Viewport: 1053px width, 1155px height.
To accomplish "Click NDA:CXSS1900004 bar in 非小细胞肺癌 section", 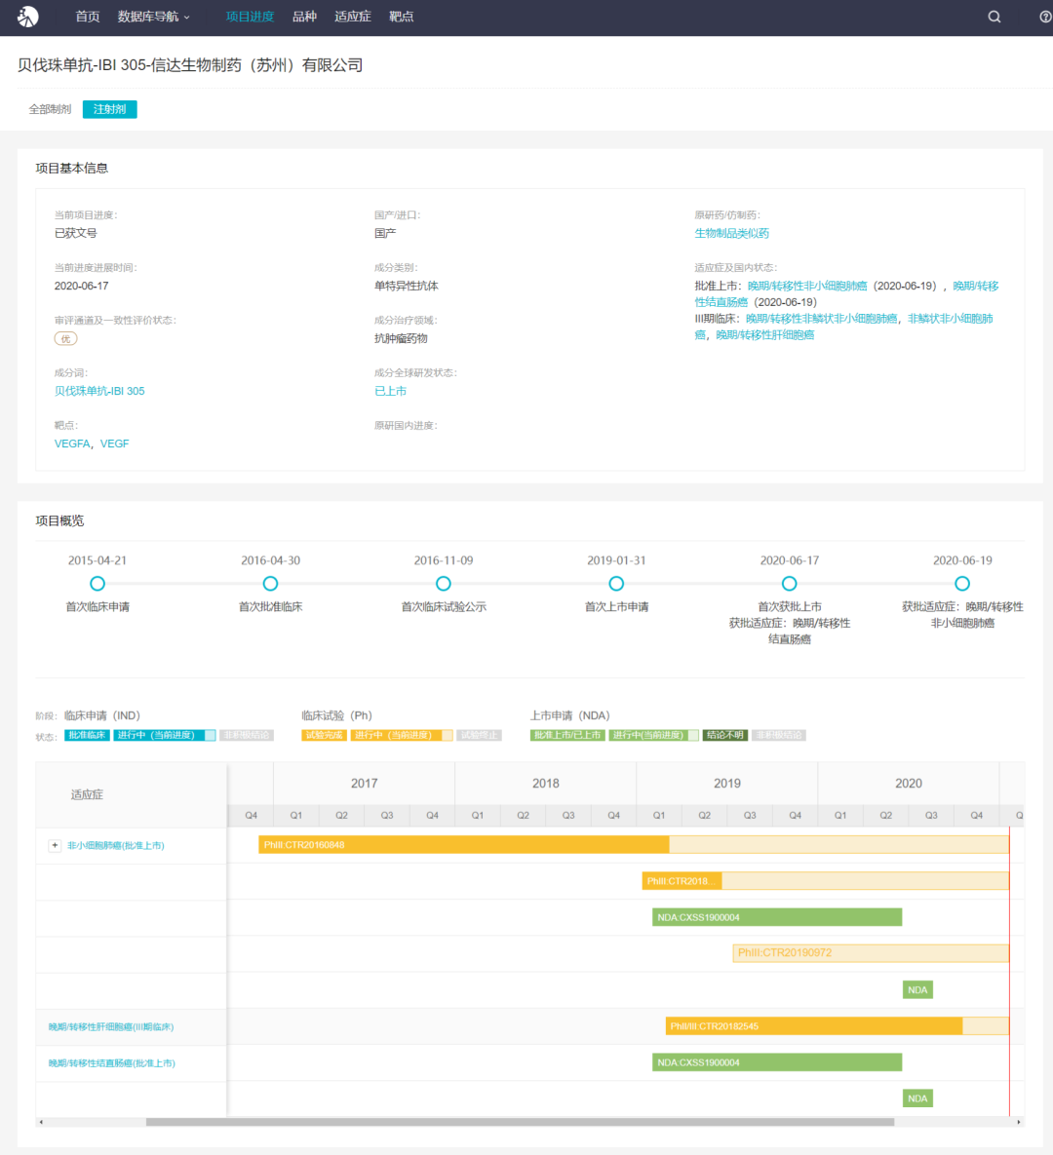I will 777,917.
